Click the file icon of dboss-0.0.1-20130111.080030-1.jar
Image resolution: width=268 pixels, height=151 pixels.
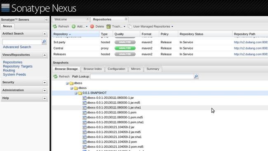tap(85, 98)
